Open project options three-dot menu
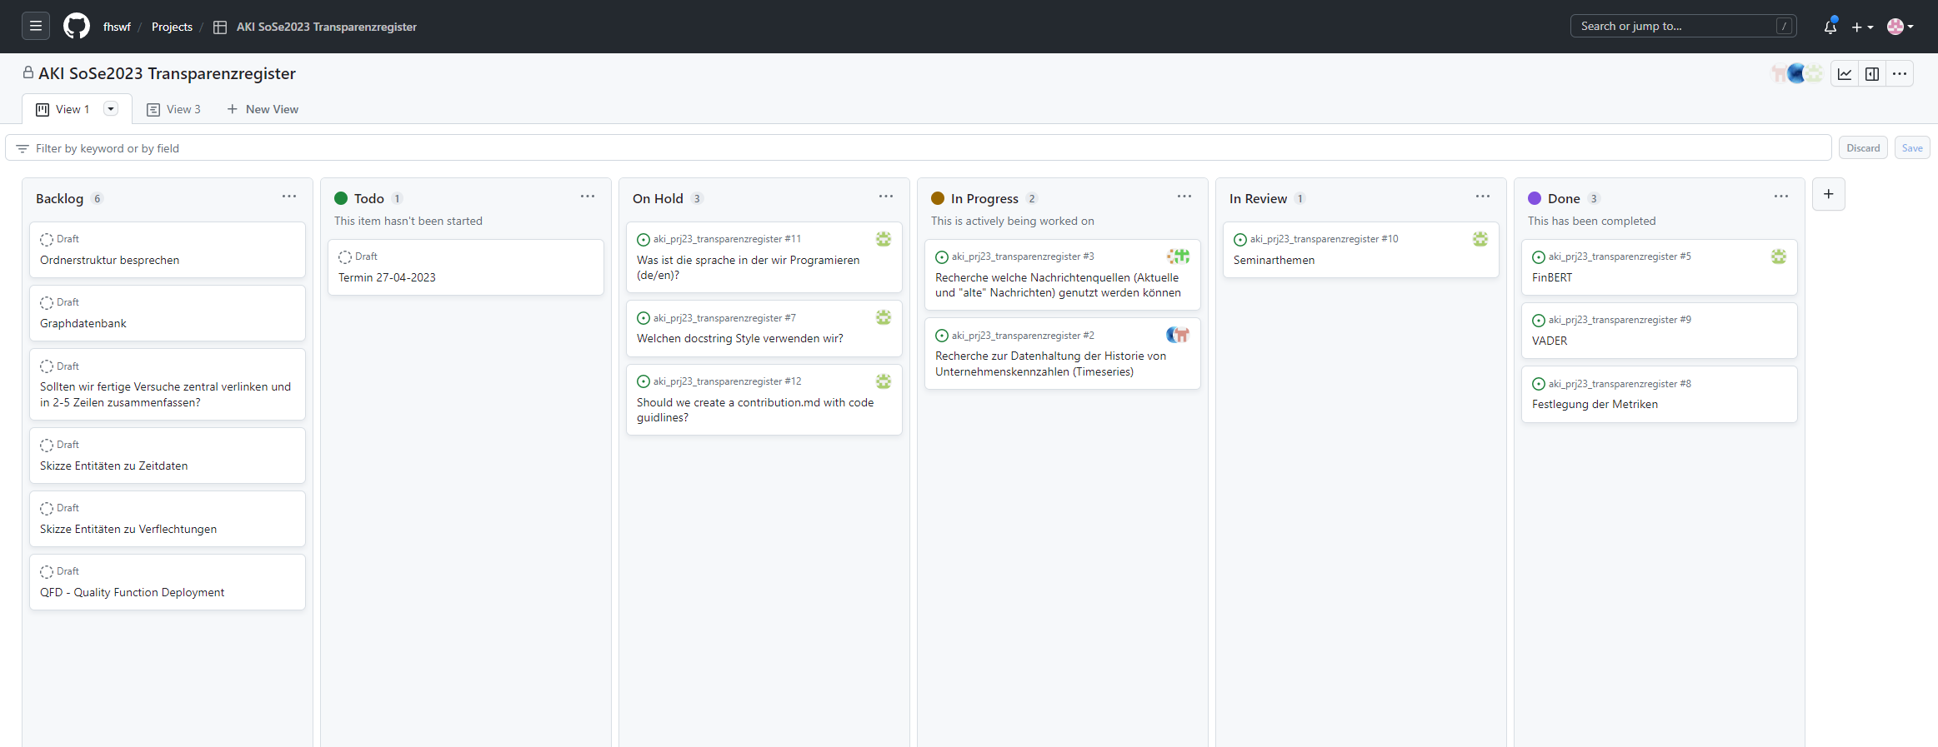This screenshot has width=1938, height=747. [1900, 74]
